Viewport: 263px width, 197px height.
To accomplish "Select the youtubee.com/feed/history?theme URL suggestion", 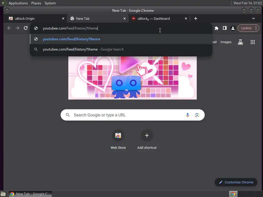I will point(121,39).
